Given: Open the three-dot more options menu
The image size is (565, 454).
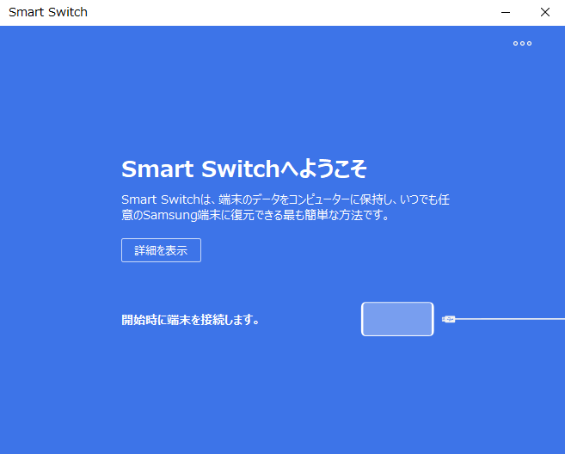Looking at the screenshot, I should pos(522,44).
